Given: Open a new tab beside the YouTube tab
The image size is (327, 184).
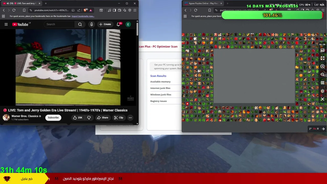Looking at the screenshot, I should pyautogui.click(x=46, y=3).
